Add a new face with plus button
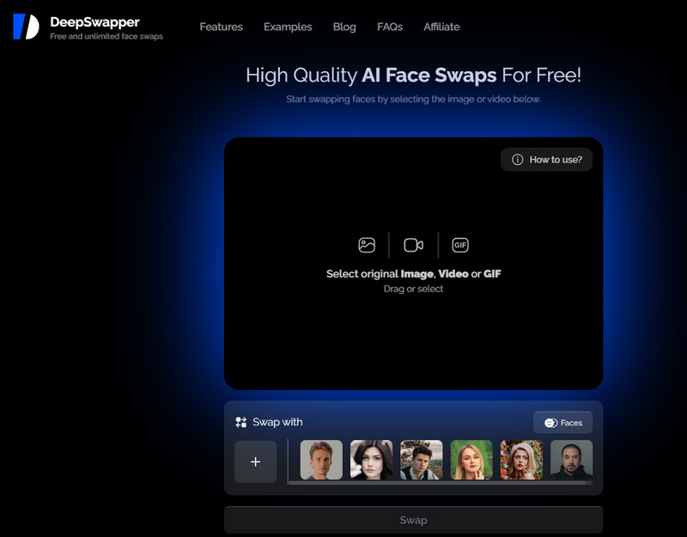 255,461
